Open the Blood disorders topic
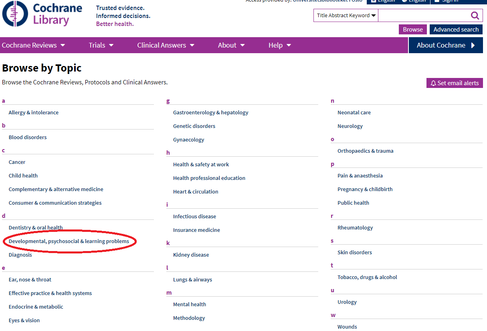Viewport: 487px width, 331px height. pos(28,138)
